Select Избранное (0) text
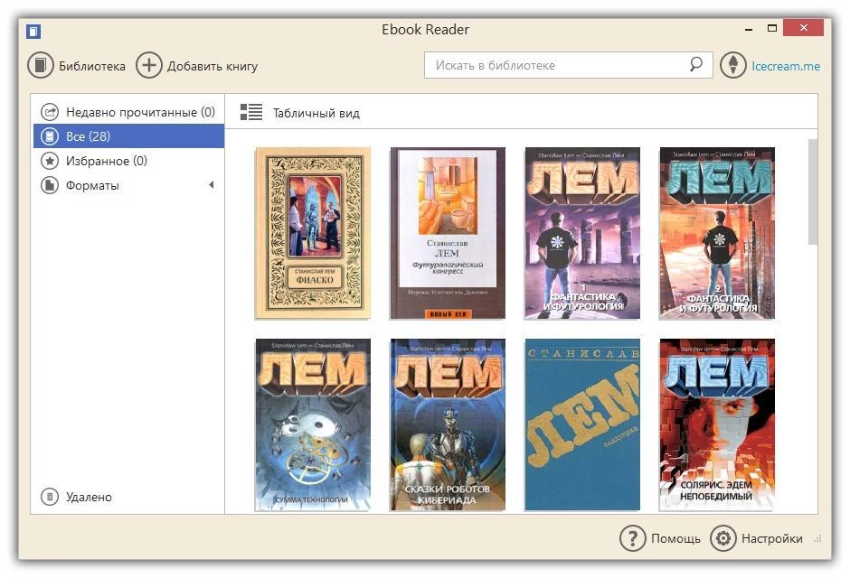Image resolution: width=850 pixels, height=578 pixels. [x=107, y=161]
